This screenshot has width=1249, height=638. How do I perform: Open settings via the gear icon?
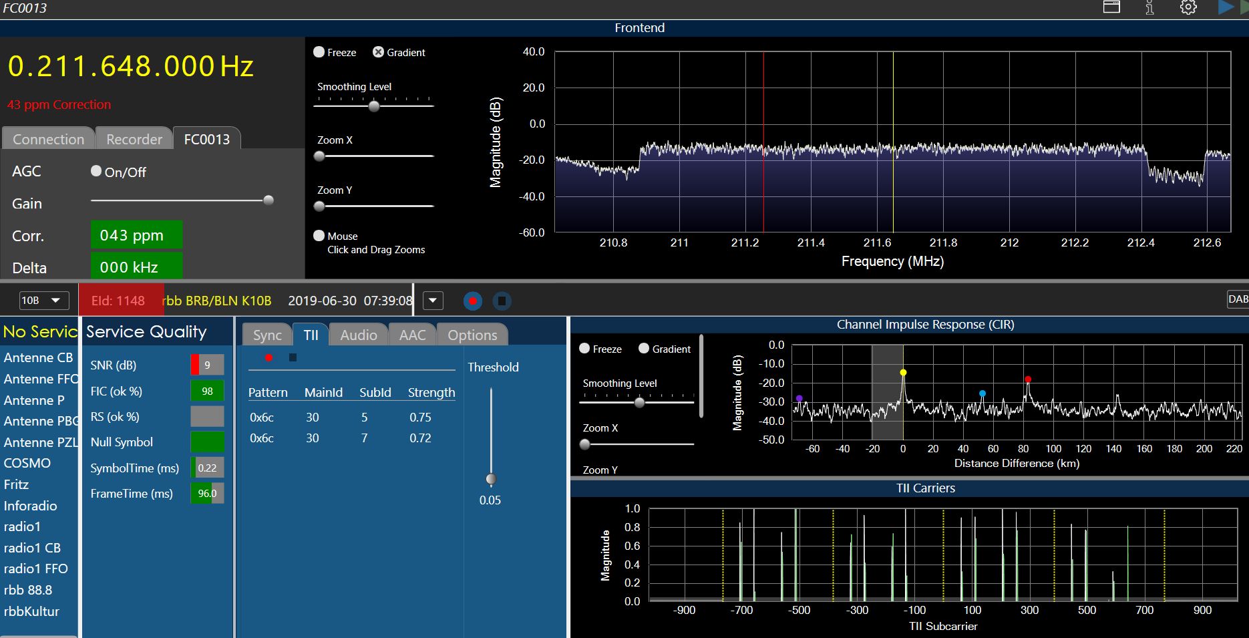pyautogui.click(x=1188, y=7)
